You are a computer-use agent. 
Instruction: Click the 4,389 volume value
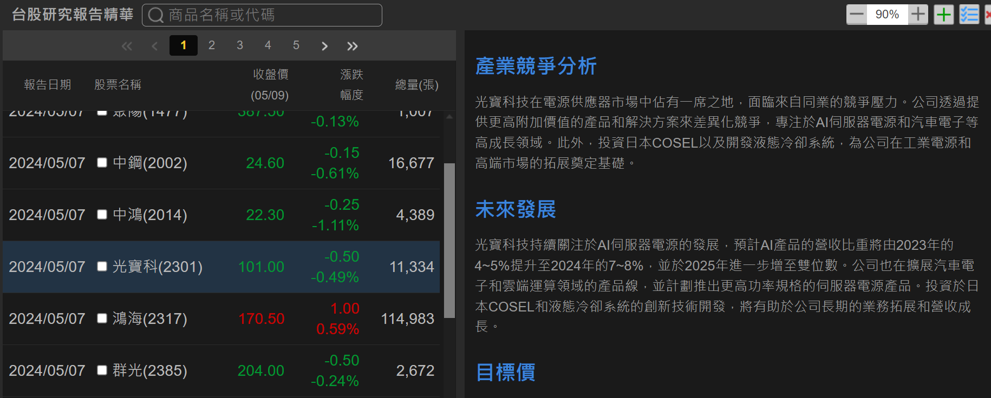pyautogui.click(x=415, y=215)
